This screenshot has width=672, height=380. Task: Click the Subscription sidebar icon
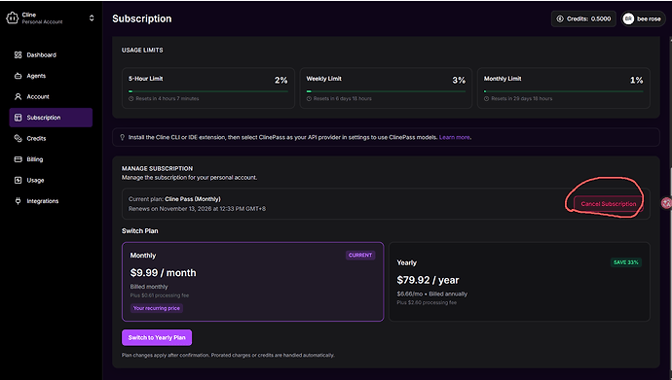click(18, 118)
